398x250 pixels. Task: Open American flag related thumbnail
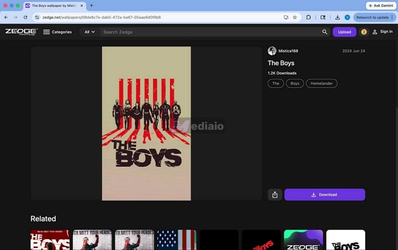click(x=177, y=240)
